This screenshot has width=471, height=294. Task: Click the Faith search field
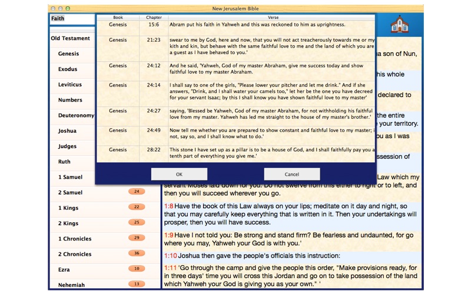(72, 19)
